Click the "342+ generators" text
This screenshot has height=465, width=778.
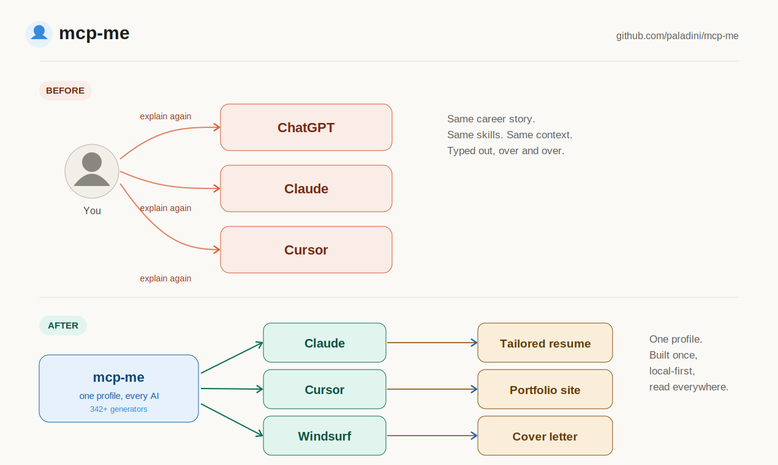(119, 409)
